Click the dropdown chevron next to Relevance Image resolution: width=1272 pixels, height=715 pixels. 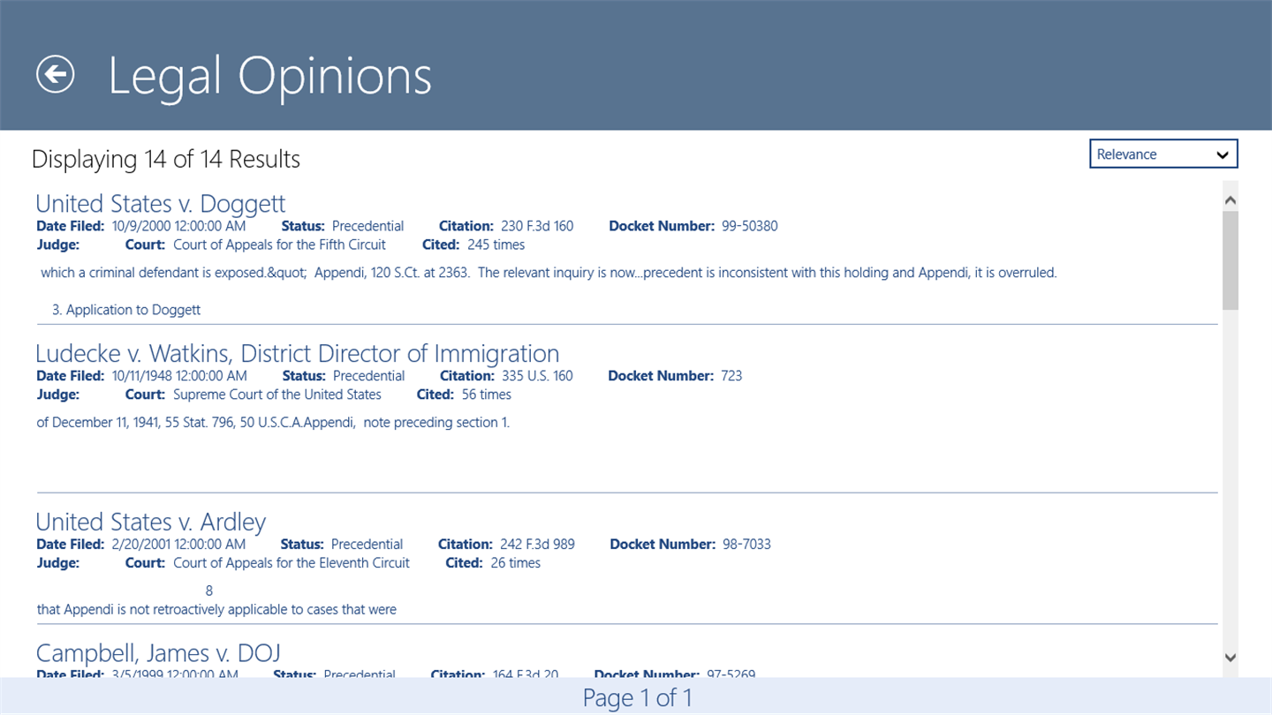(x=1223, y=155)
